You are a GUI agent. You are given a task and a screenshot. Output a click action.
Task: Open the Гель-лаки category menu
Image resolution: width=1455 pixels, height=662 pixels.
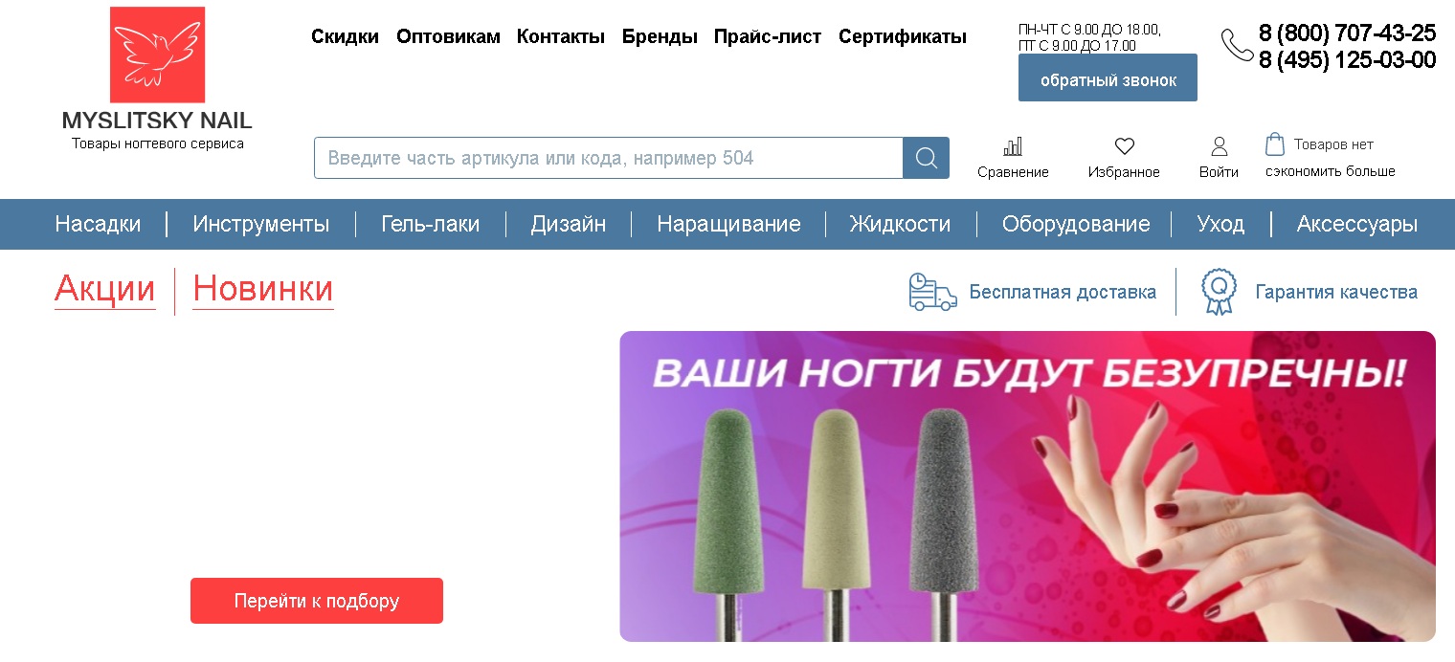click(430, 224)
